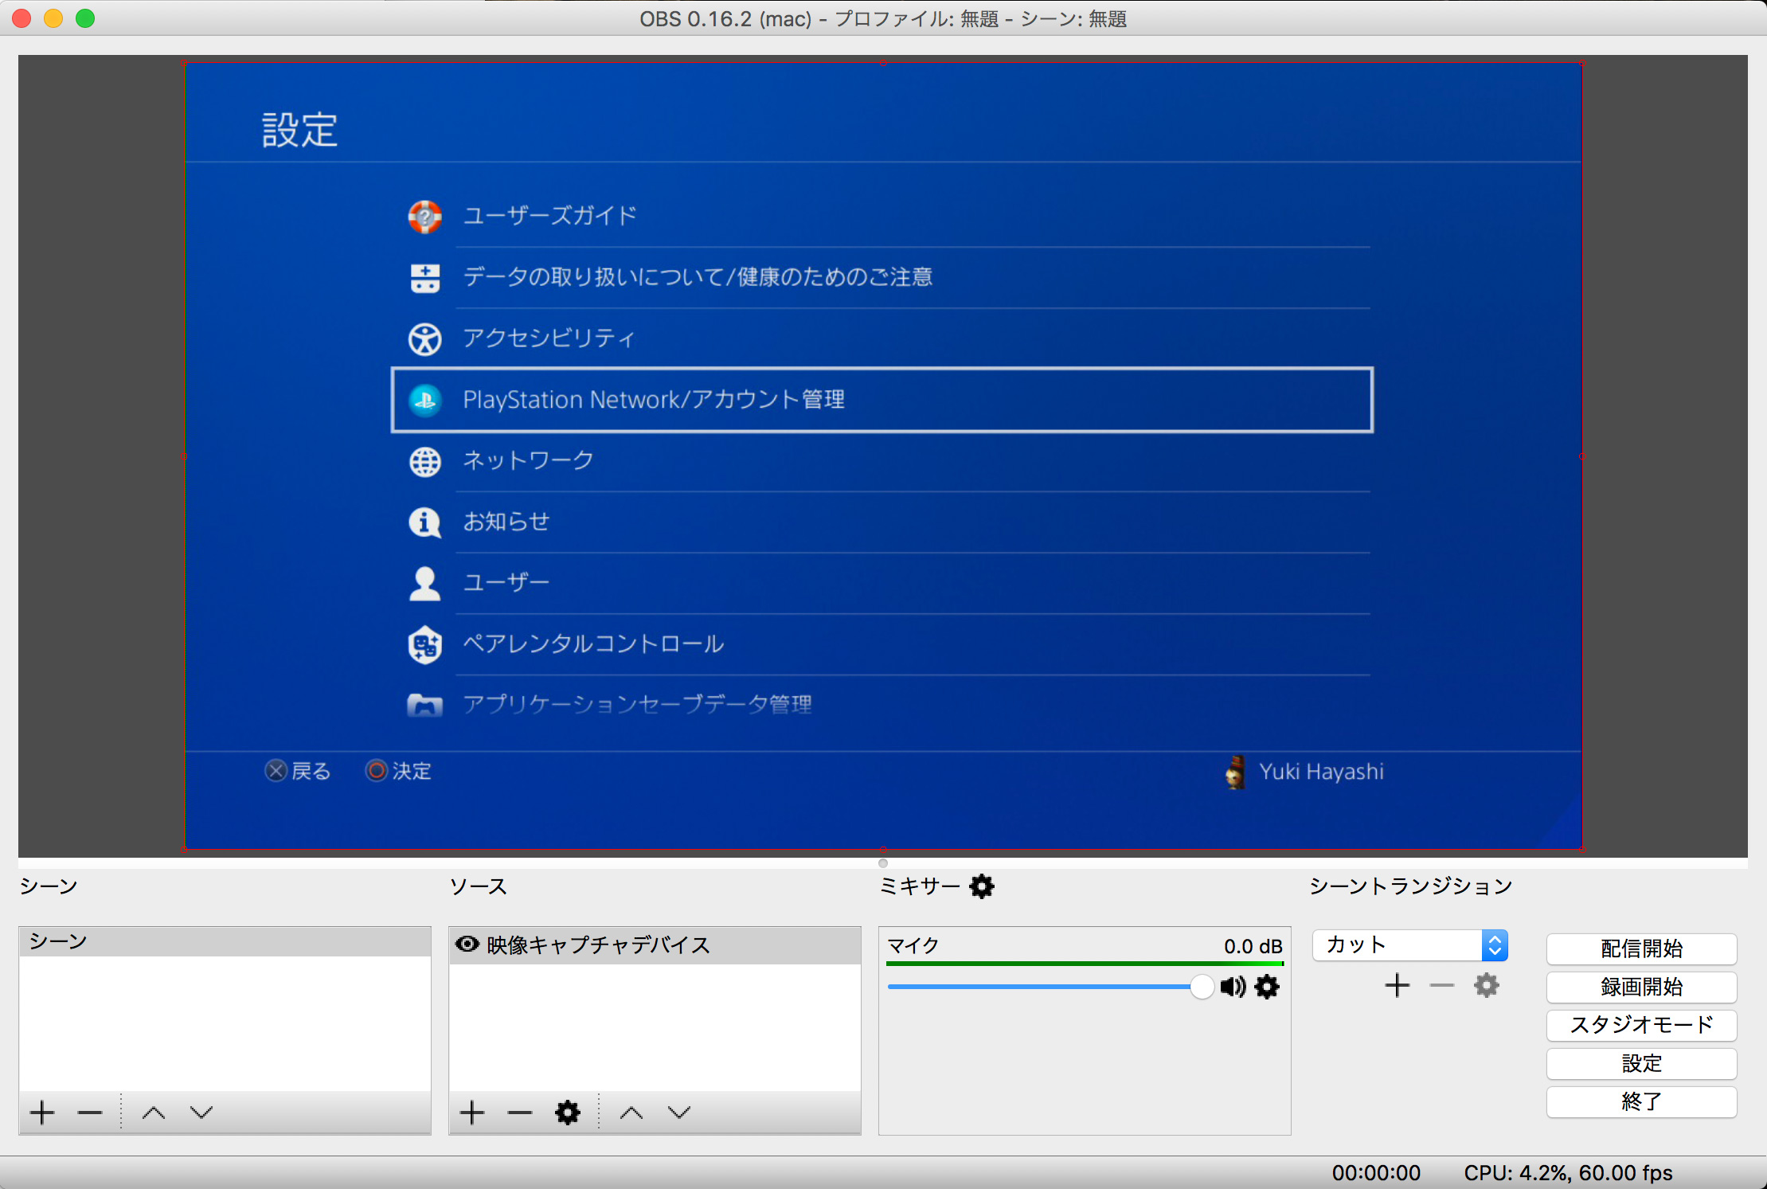Select シーン in the scenes list
This screenshot has width=1767, height=1189.
point(225,941)
